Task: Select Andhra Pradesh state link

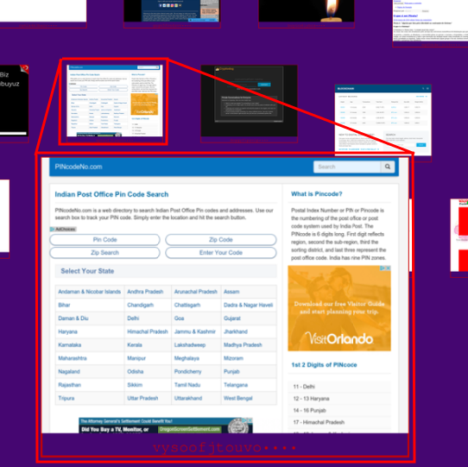Action: (x=145, y=292)
